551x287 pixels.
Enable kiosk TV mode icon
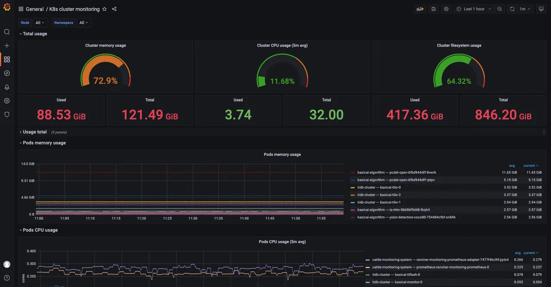[x=541, y=9]
